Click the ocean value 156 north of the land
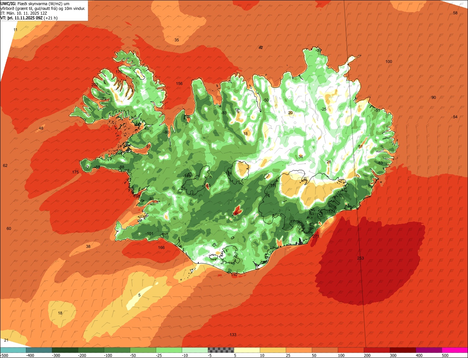This screenshot has width=468, height=358. (179, 84)
